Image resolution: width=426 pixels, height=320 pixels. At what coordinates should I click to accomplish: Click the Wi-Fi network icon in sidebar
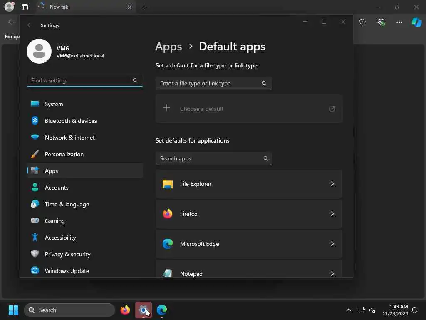(35, 137)
